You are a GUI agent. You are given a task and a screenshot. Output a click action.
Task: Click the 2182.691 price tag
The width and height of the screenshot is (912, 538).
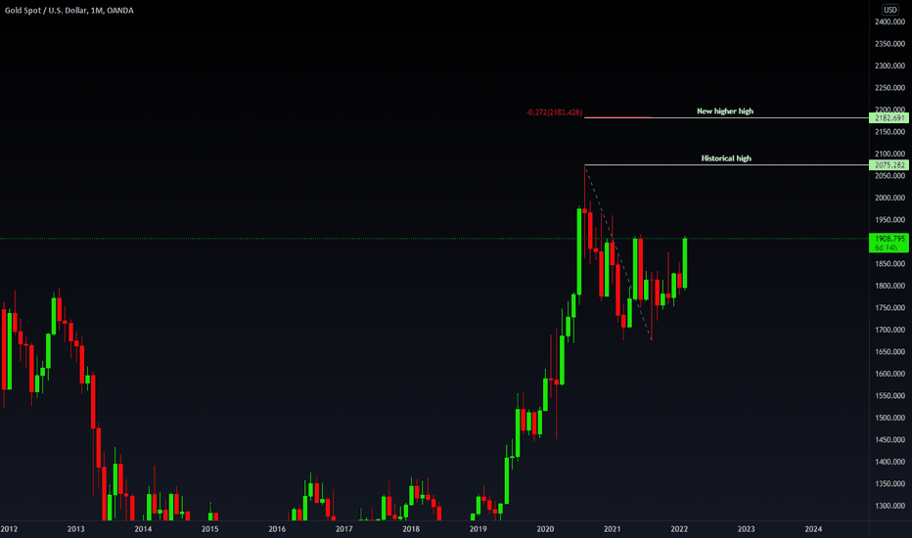tap(889, 118)
